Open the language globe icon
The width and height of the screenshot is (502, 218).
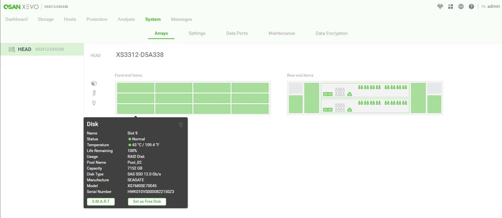pos(461,6)
